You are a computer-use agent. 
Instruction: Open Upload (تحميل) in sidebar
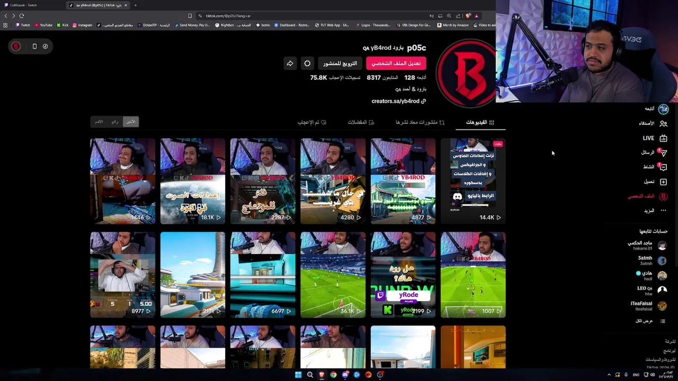655,182
